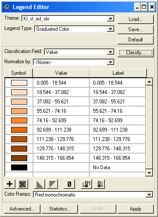Click Label cell 148.315 - 166.854

(x=118, y=158)
